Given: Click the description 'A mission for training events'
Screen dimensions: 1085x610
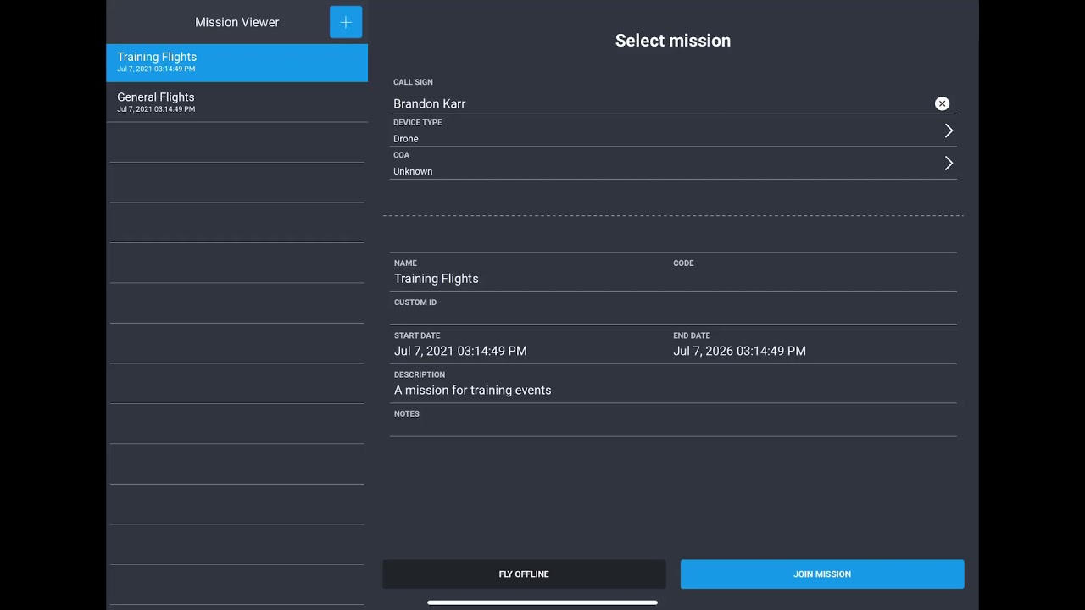Looking at the screenshot, I should point(473,391).
